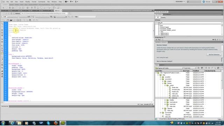Viewport: 224px width, 126px height.
Task: Click Show Category View icon in CSS properties
Action: [x=156, y=40]
